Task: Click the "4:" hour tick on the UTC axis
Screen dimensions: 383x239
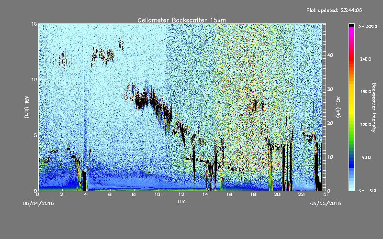Action: point(86,195)
